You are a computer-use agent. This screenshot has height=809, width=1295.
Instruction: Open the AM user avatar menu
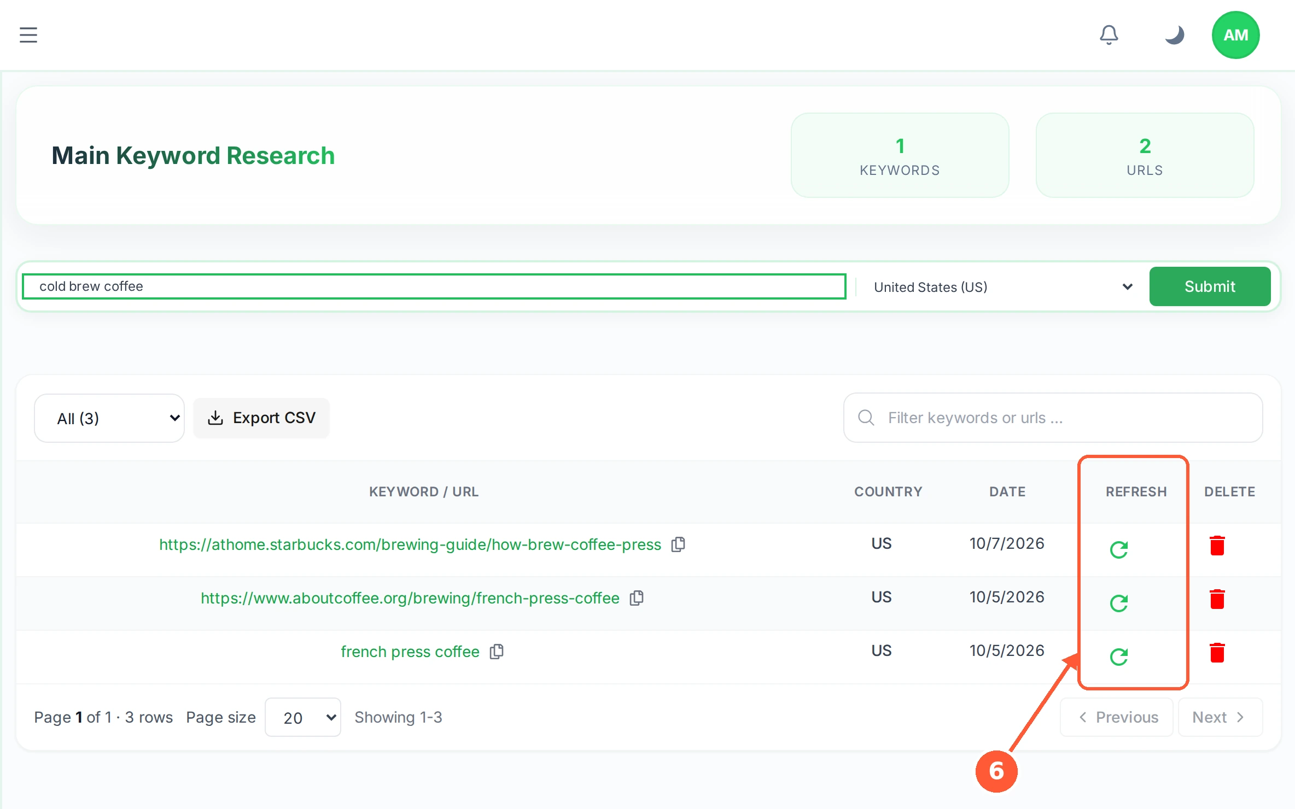1235,35
